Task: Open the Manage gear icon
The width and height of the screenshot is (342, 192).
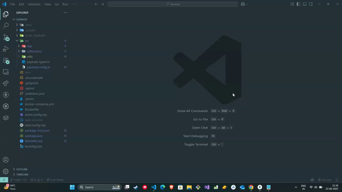Action: [6, 171]
